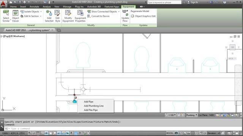
Task: Click the Object Graphics Edit tool
Action: click(x=143, y=16)
